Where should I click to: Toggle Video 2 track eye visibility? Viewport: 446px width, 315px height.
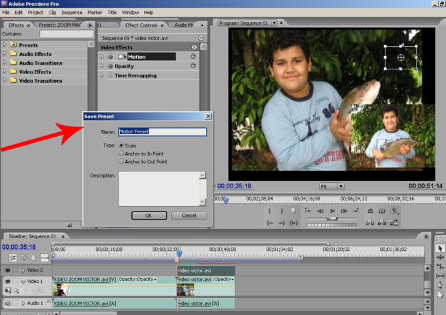click(x=7, y=270)
